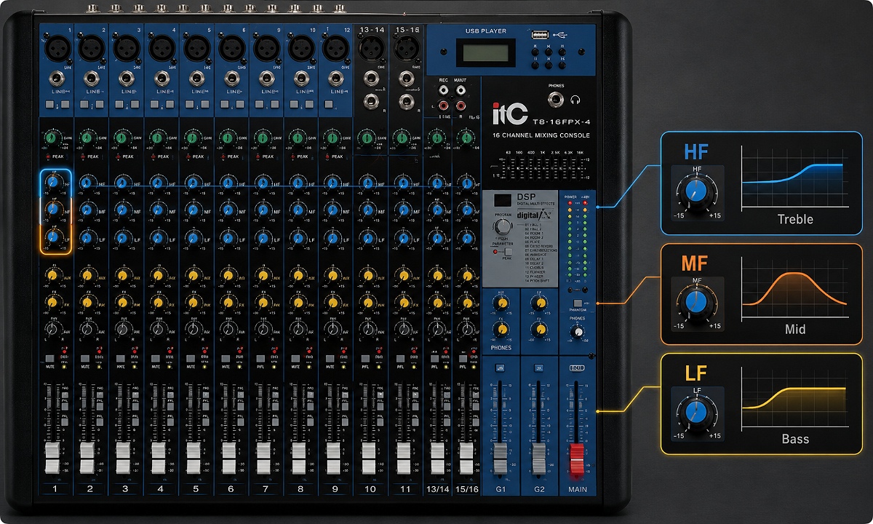Screen dimensions: 873x524
Task: Click the iTC brand logo
Action: click(510, 114)
